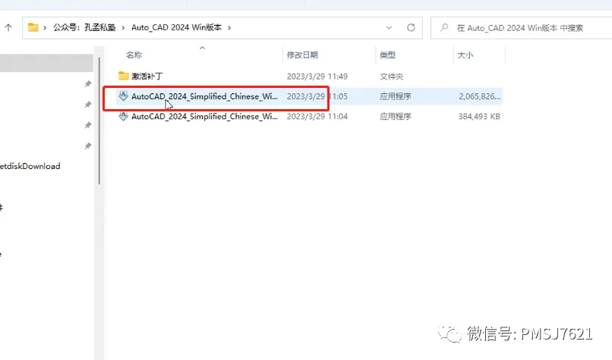Select AutoCAD_2024_Simplified_Chinese file dated 11:05

(204, 96)
